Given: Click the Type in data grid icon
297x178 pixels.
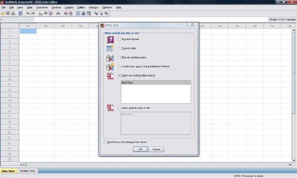Looking at the screenshot, I should pyautogui.click(x=110, y=48).
